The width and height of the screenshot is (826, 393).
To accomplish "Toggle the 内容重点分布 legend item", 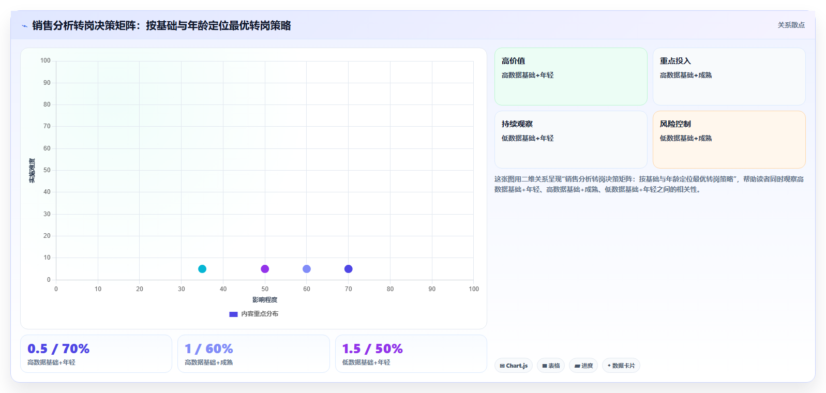I will click(254, 314).
